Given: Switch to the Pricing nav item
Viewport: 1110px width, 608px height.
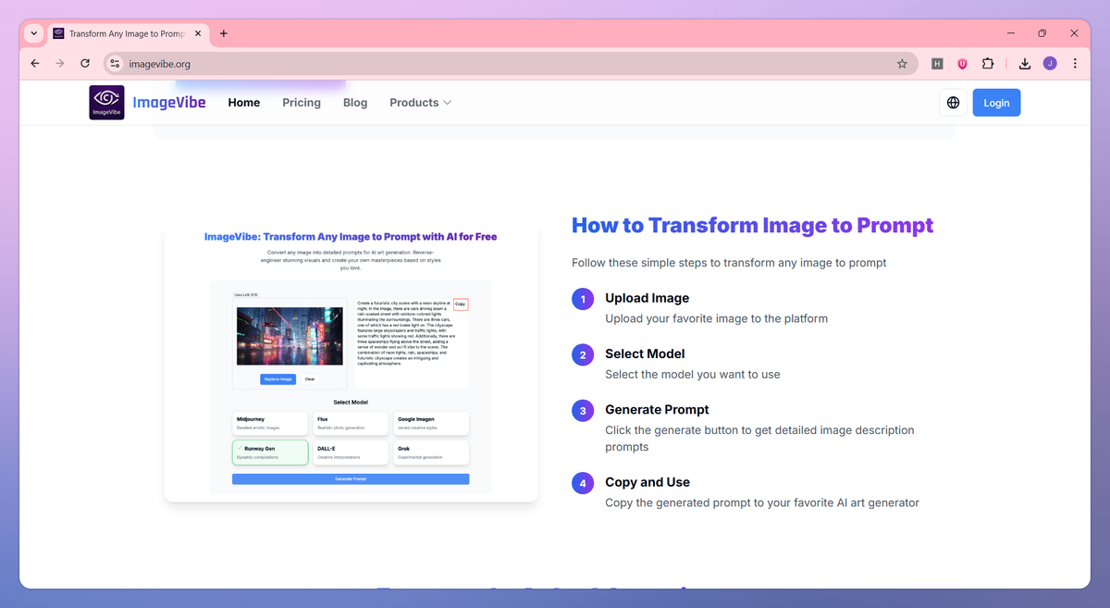Looking at the screenshot, I should [x=302, y=102].
